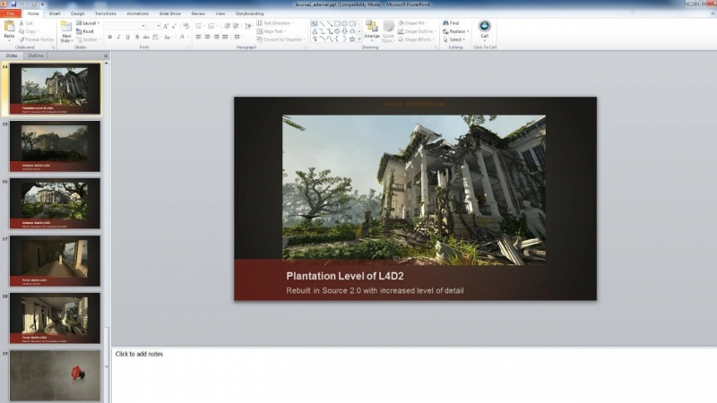Decrease font size with the small A icon
717x403 pixels.
tap(174, 26)
